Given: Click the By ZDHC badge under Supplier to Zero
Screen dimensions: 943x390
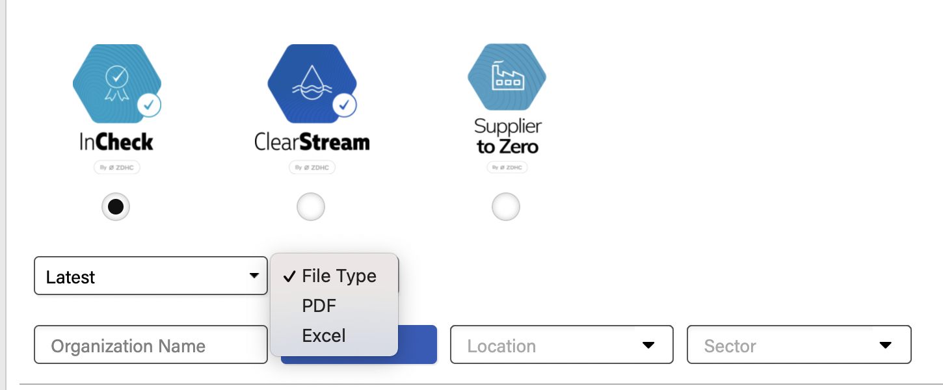Looking at the screenshot, I should tap(507, 168).
